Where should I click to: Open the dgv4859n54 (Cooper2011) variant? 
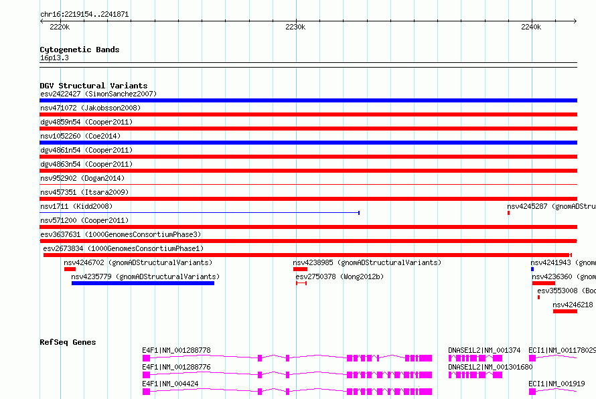(x=308, y=129)
